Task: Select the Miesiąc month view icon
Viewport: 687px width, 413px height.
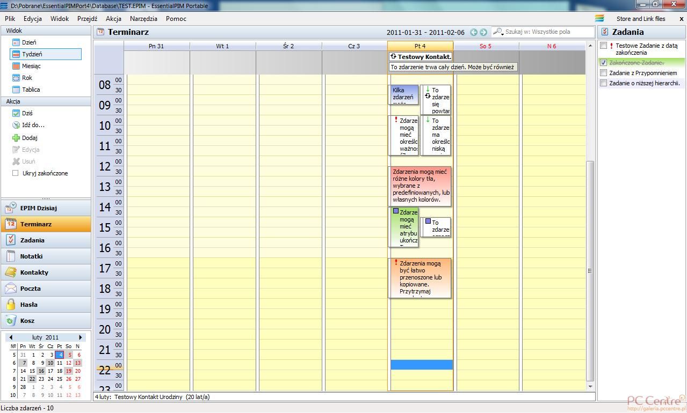Action: (16, 66)
